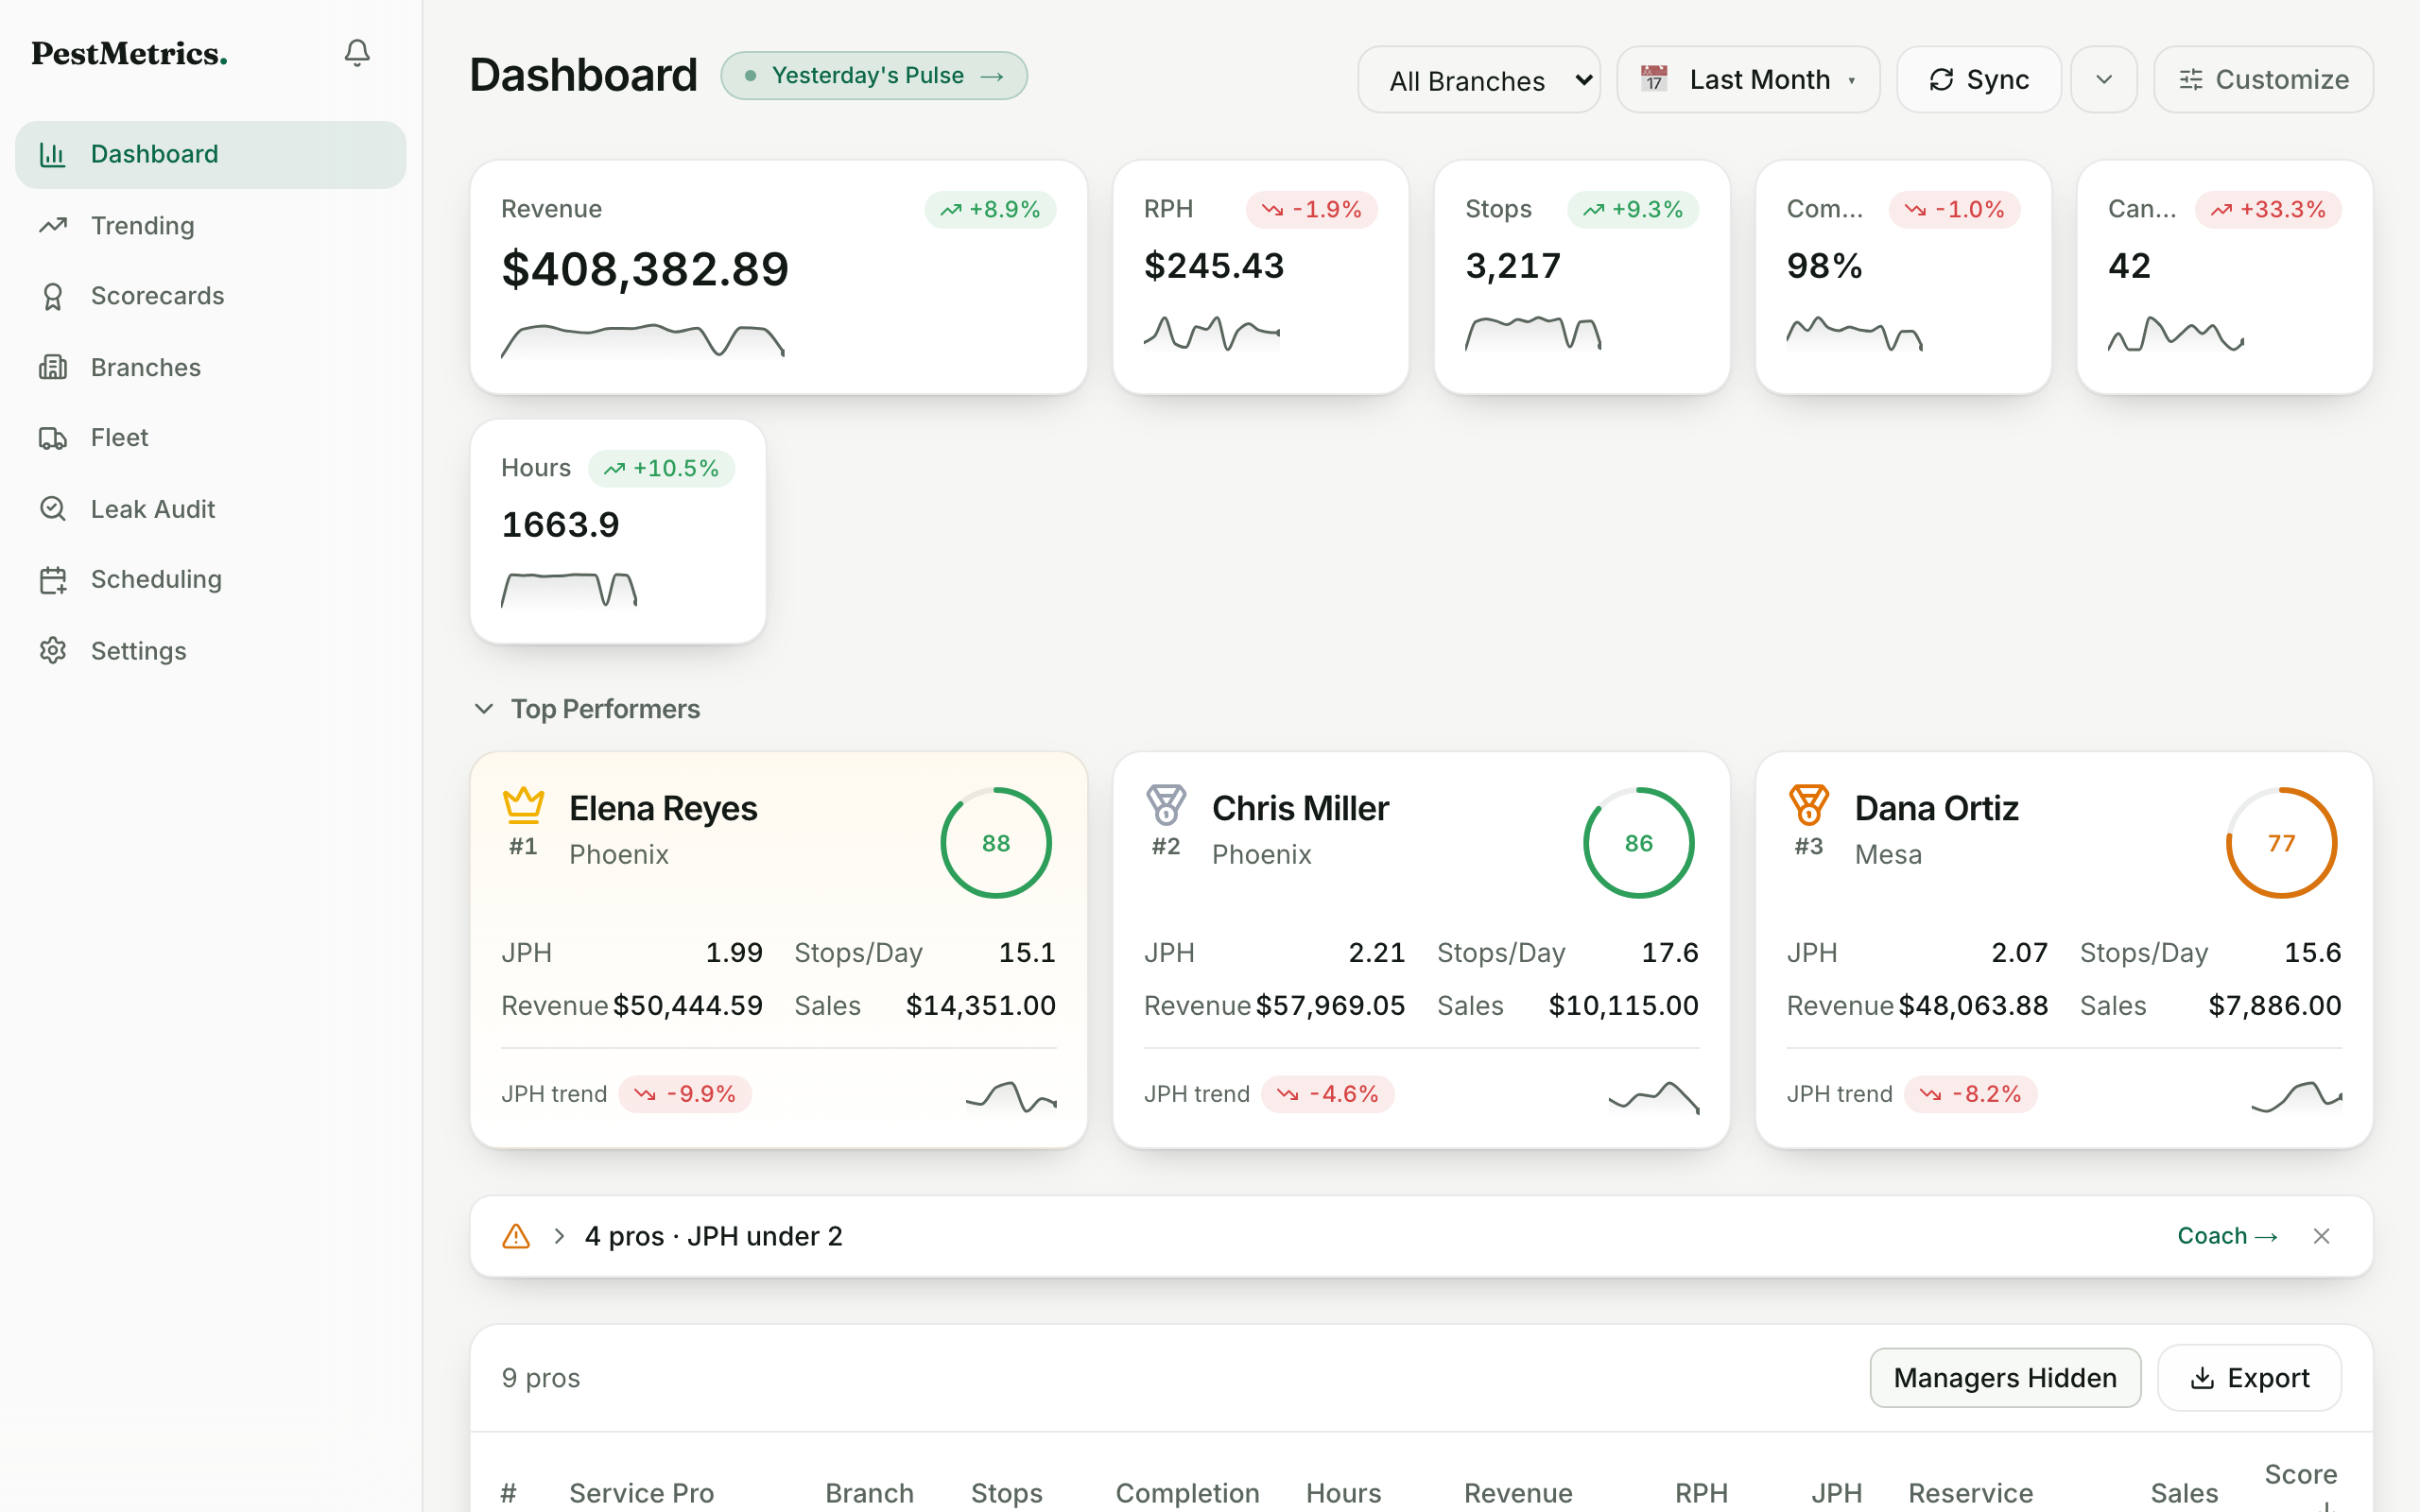Open the Hours metric card
Screen dimensions: 2420x1512
point(618,531)
